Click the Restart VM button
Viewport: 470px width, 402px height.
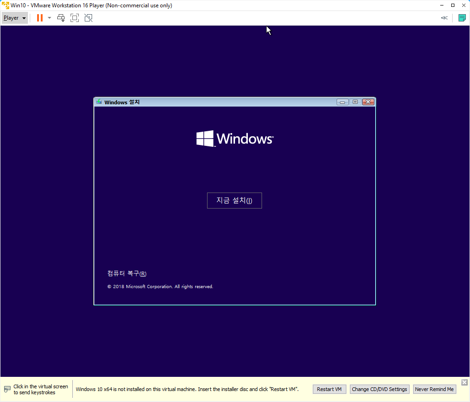(x=329, y=389)
